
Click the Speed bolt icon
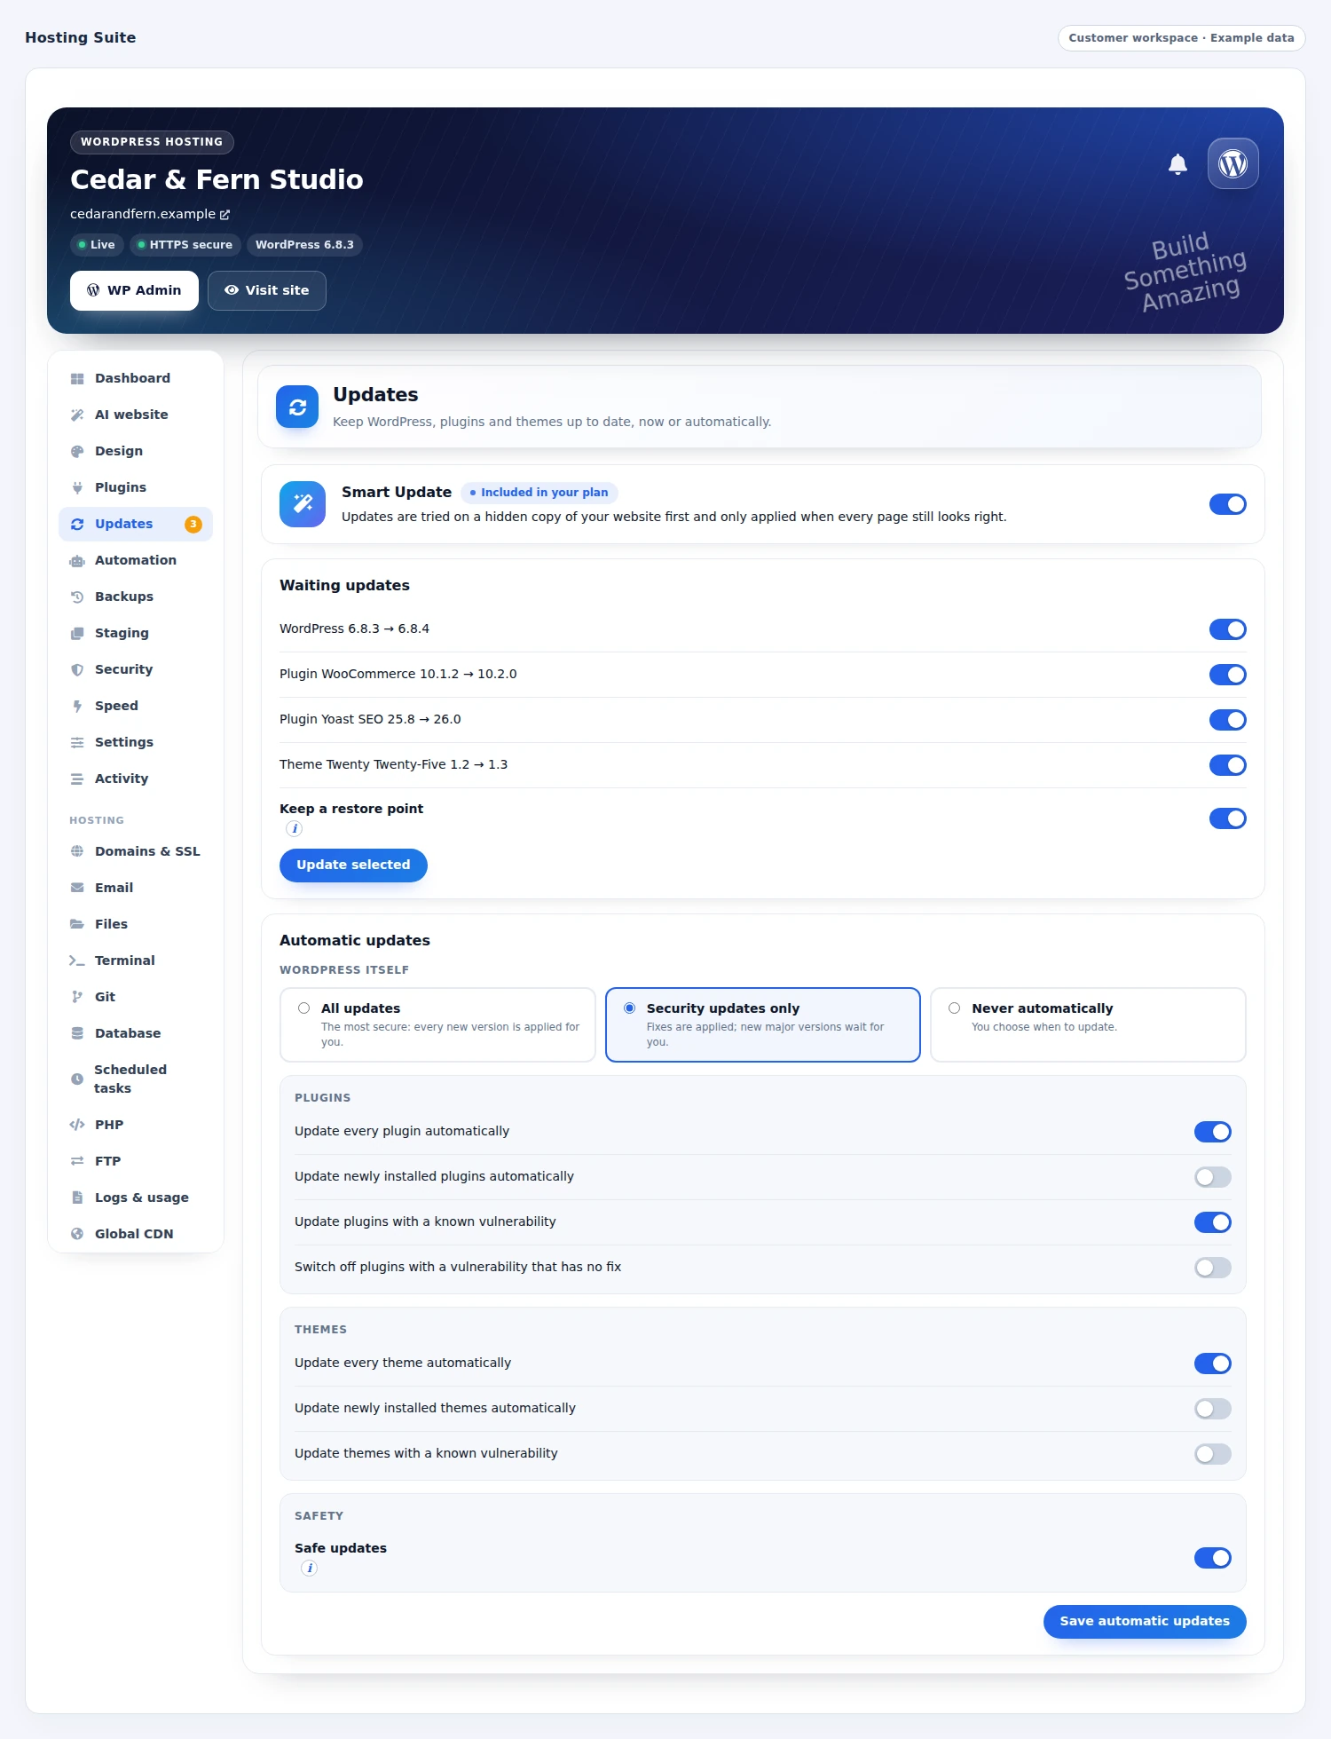coord(77,706)
